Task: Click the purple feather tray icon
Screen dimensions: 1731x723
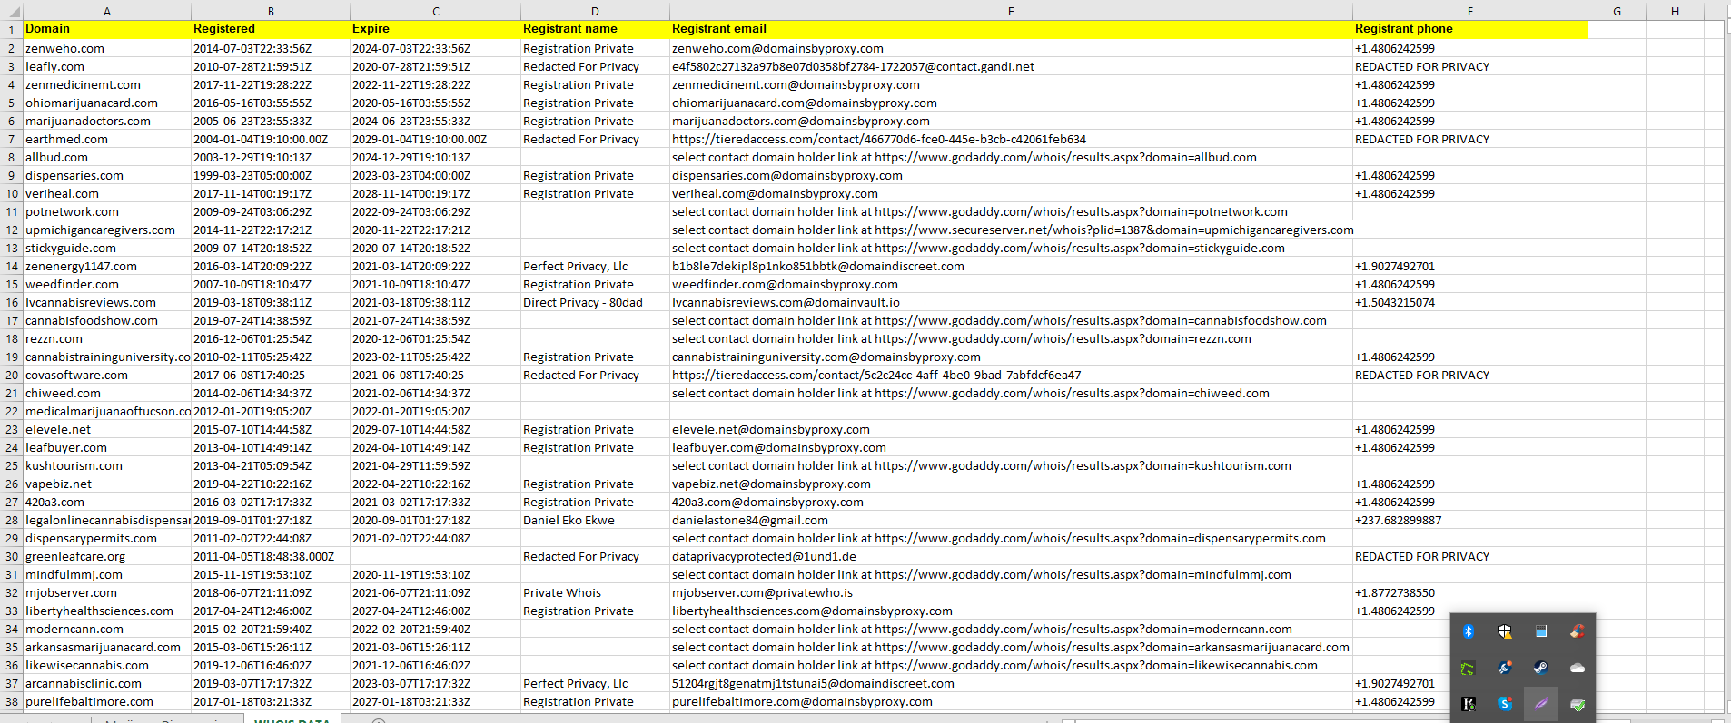Action: tap(1541, 704)
